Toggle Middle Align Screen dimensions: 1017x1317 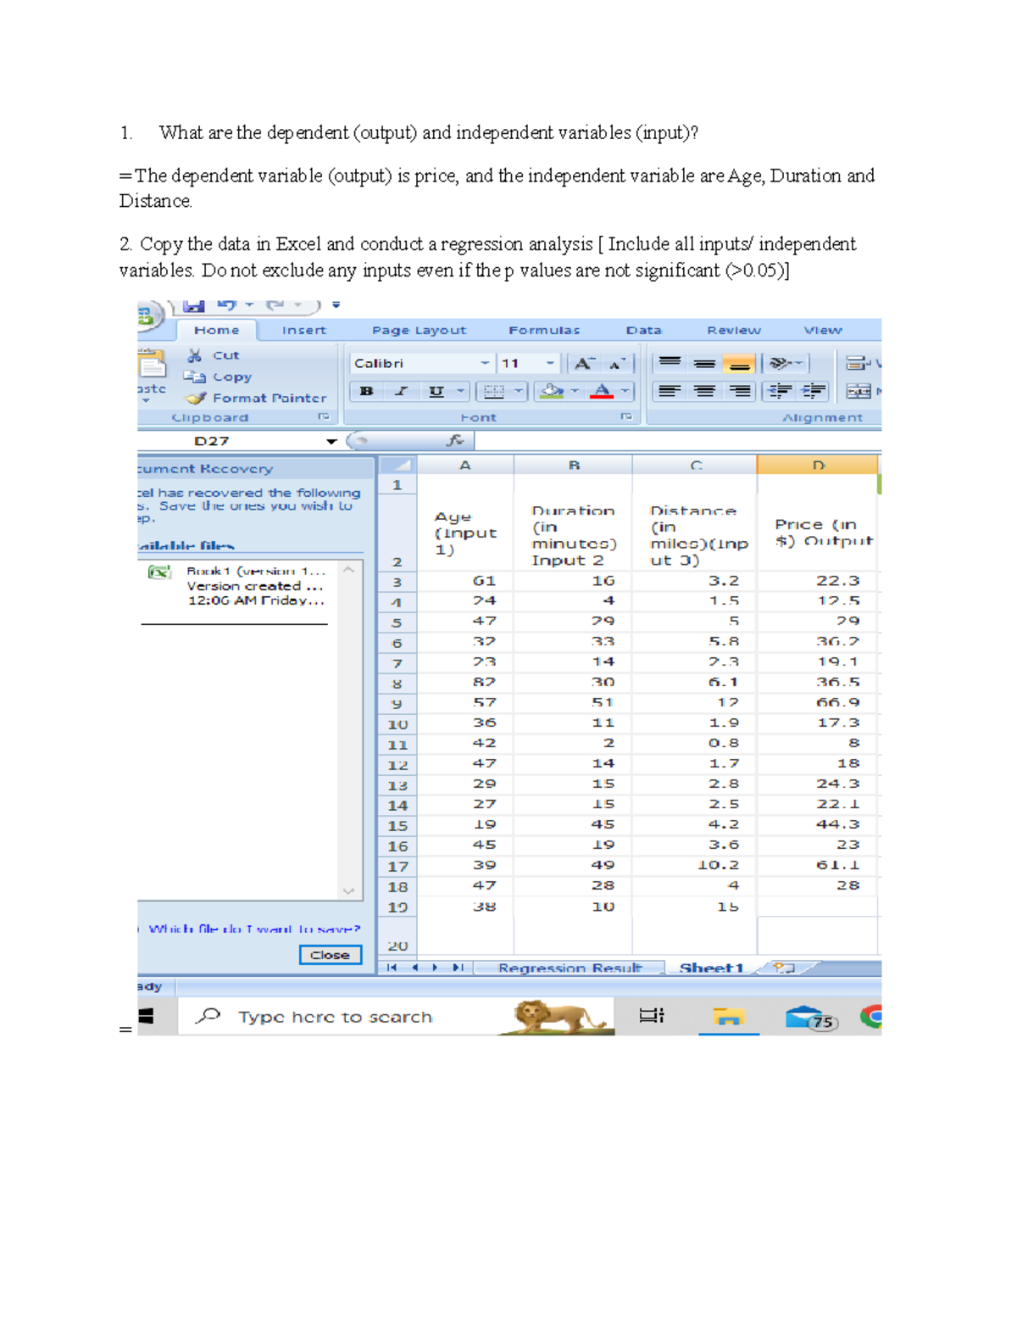[x=704, y=363]
